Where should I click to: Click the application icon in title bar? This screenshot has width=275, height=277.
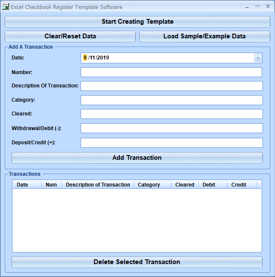pos(6,7)
